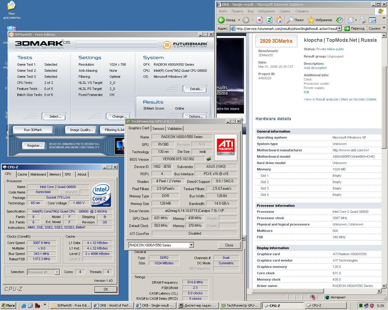
Task: Click the Пуск Start button
Action: 8,305
